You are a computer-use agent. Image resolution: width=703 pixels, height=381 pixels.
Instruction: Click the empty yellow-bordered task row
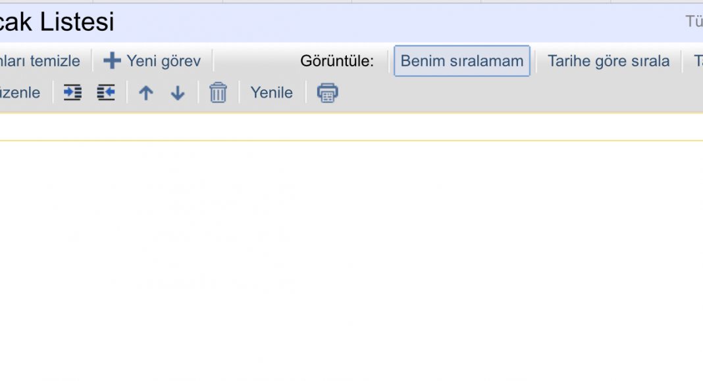coord(351,127)
